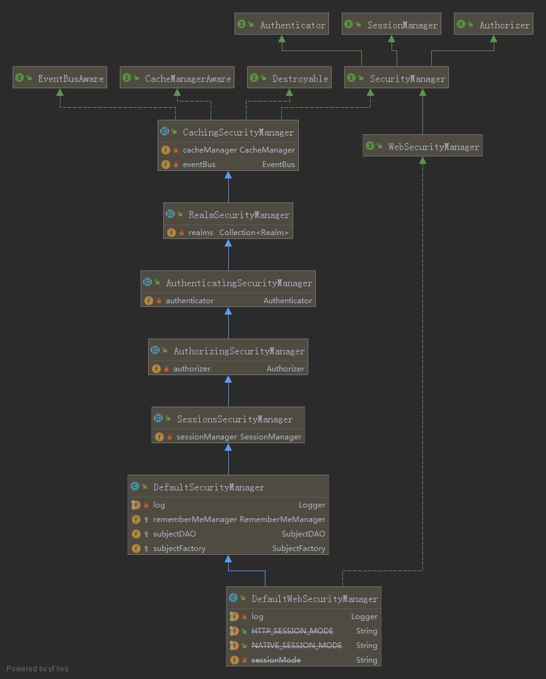Click the CacheManagerAware interface icon

pyautogui.click(x=127, y=78)
